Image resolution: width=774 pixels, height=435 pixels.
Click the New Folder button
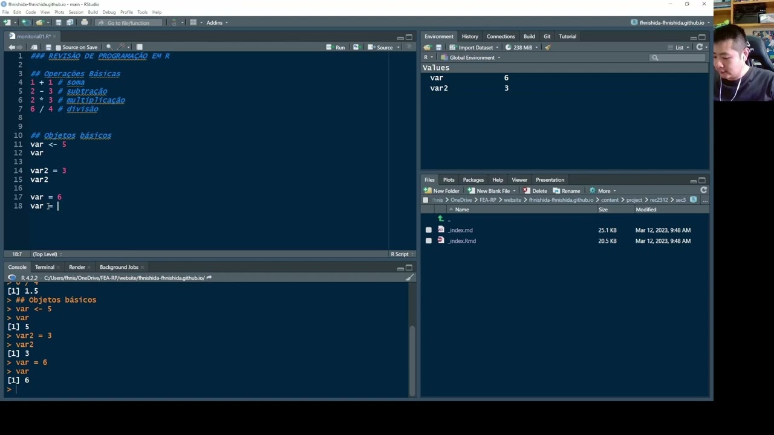tap(442, 190)
